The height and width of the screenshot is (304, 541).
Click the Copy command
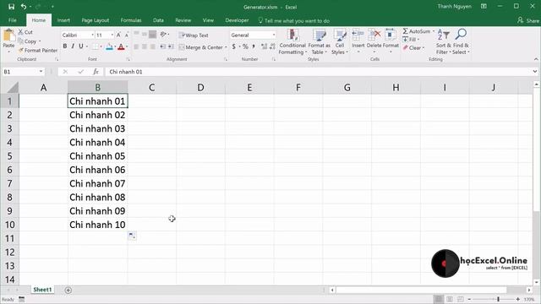[x=30, y=41]
